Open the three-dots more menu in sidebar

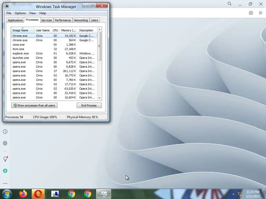(x=5, y=183)
